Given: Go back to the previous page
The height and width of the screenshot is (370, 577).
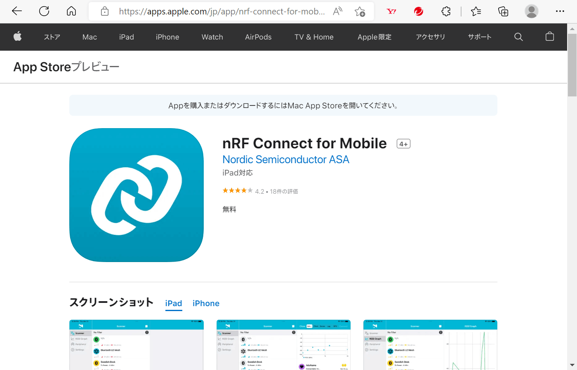Looking at the screenshot, I should pos(17,11).
